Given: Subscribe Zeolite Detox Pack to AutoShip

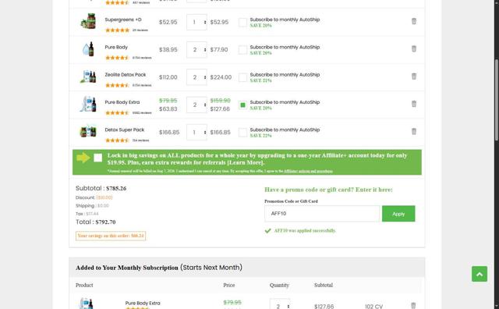Looking at the screenshot, I should pyautogui.click(x=242, y=77).
